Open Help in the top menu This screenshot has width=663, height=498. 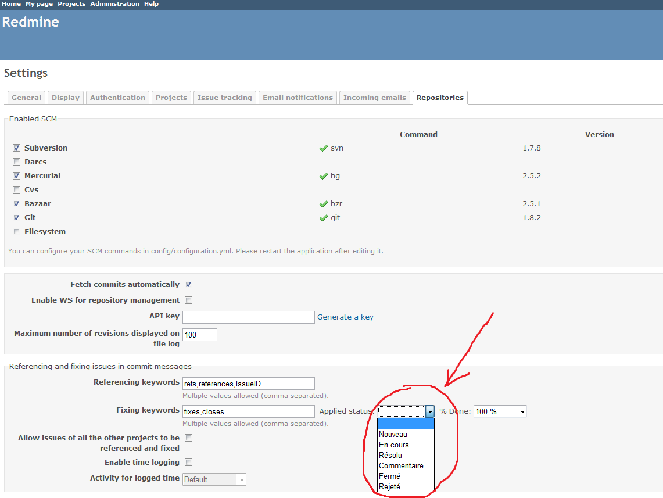coord(152,4)
